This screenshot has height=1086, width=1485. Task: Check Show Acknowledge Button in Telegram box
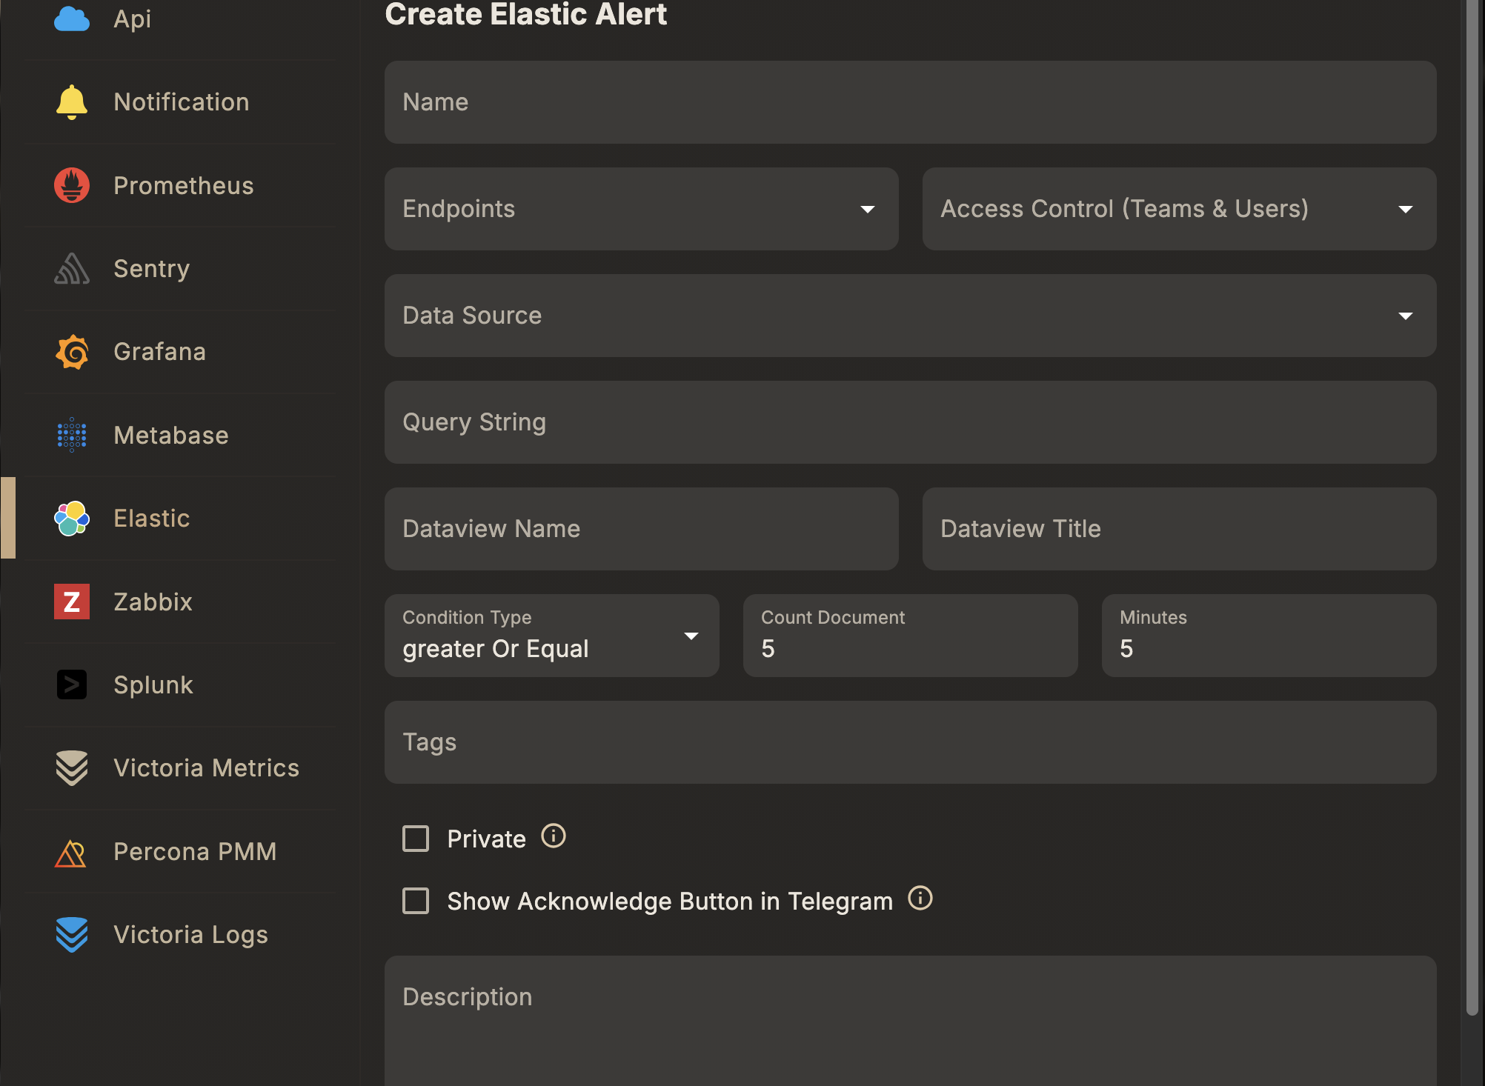point(416,901)
